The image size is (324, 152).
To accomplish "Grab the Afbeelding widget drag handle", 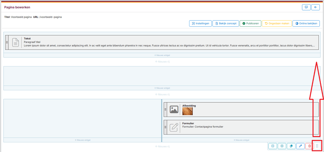I will [x=165, y=109].
